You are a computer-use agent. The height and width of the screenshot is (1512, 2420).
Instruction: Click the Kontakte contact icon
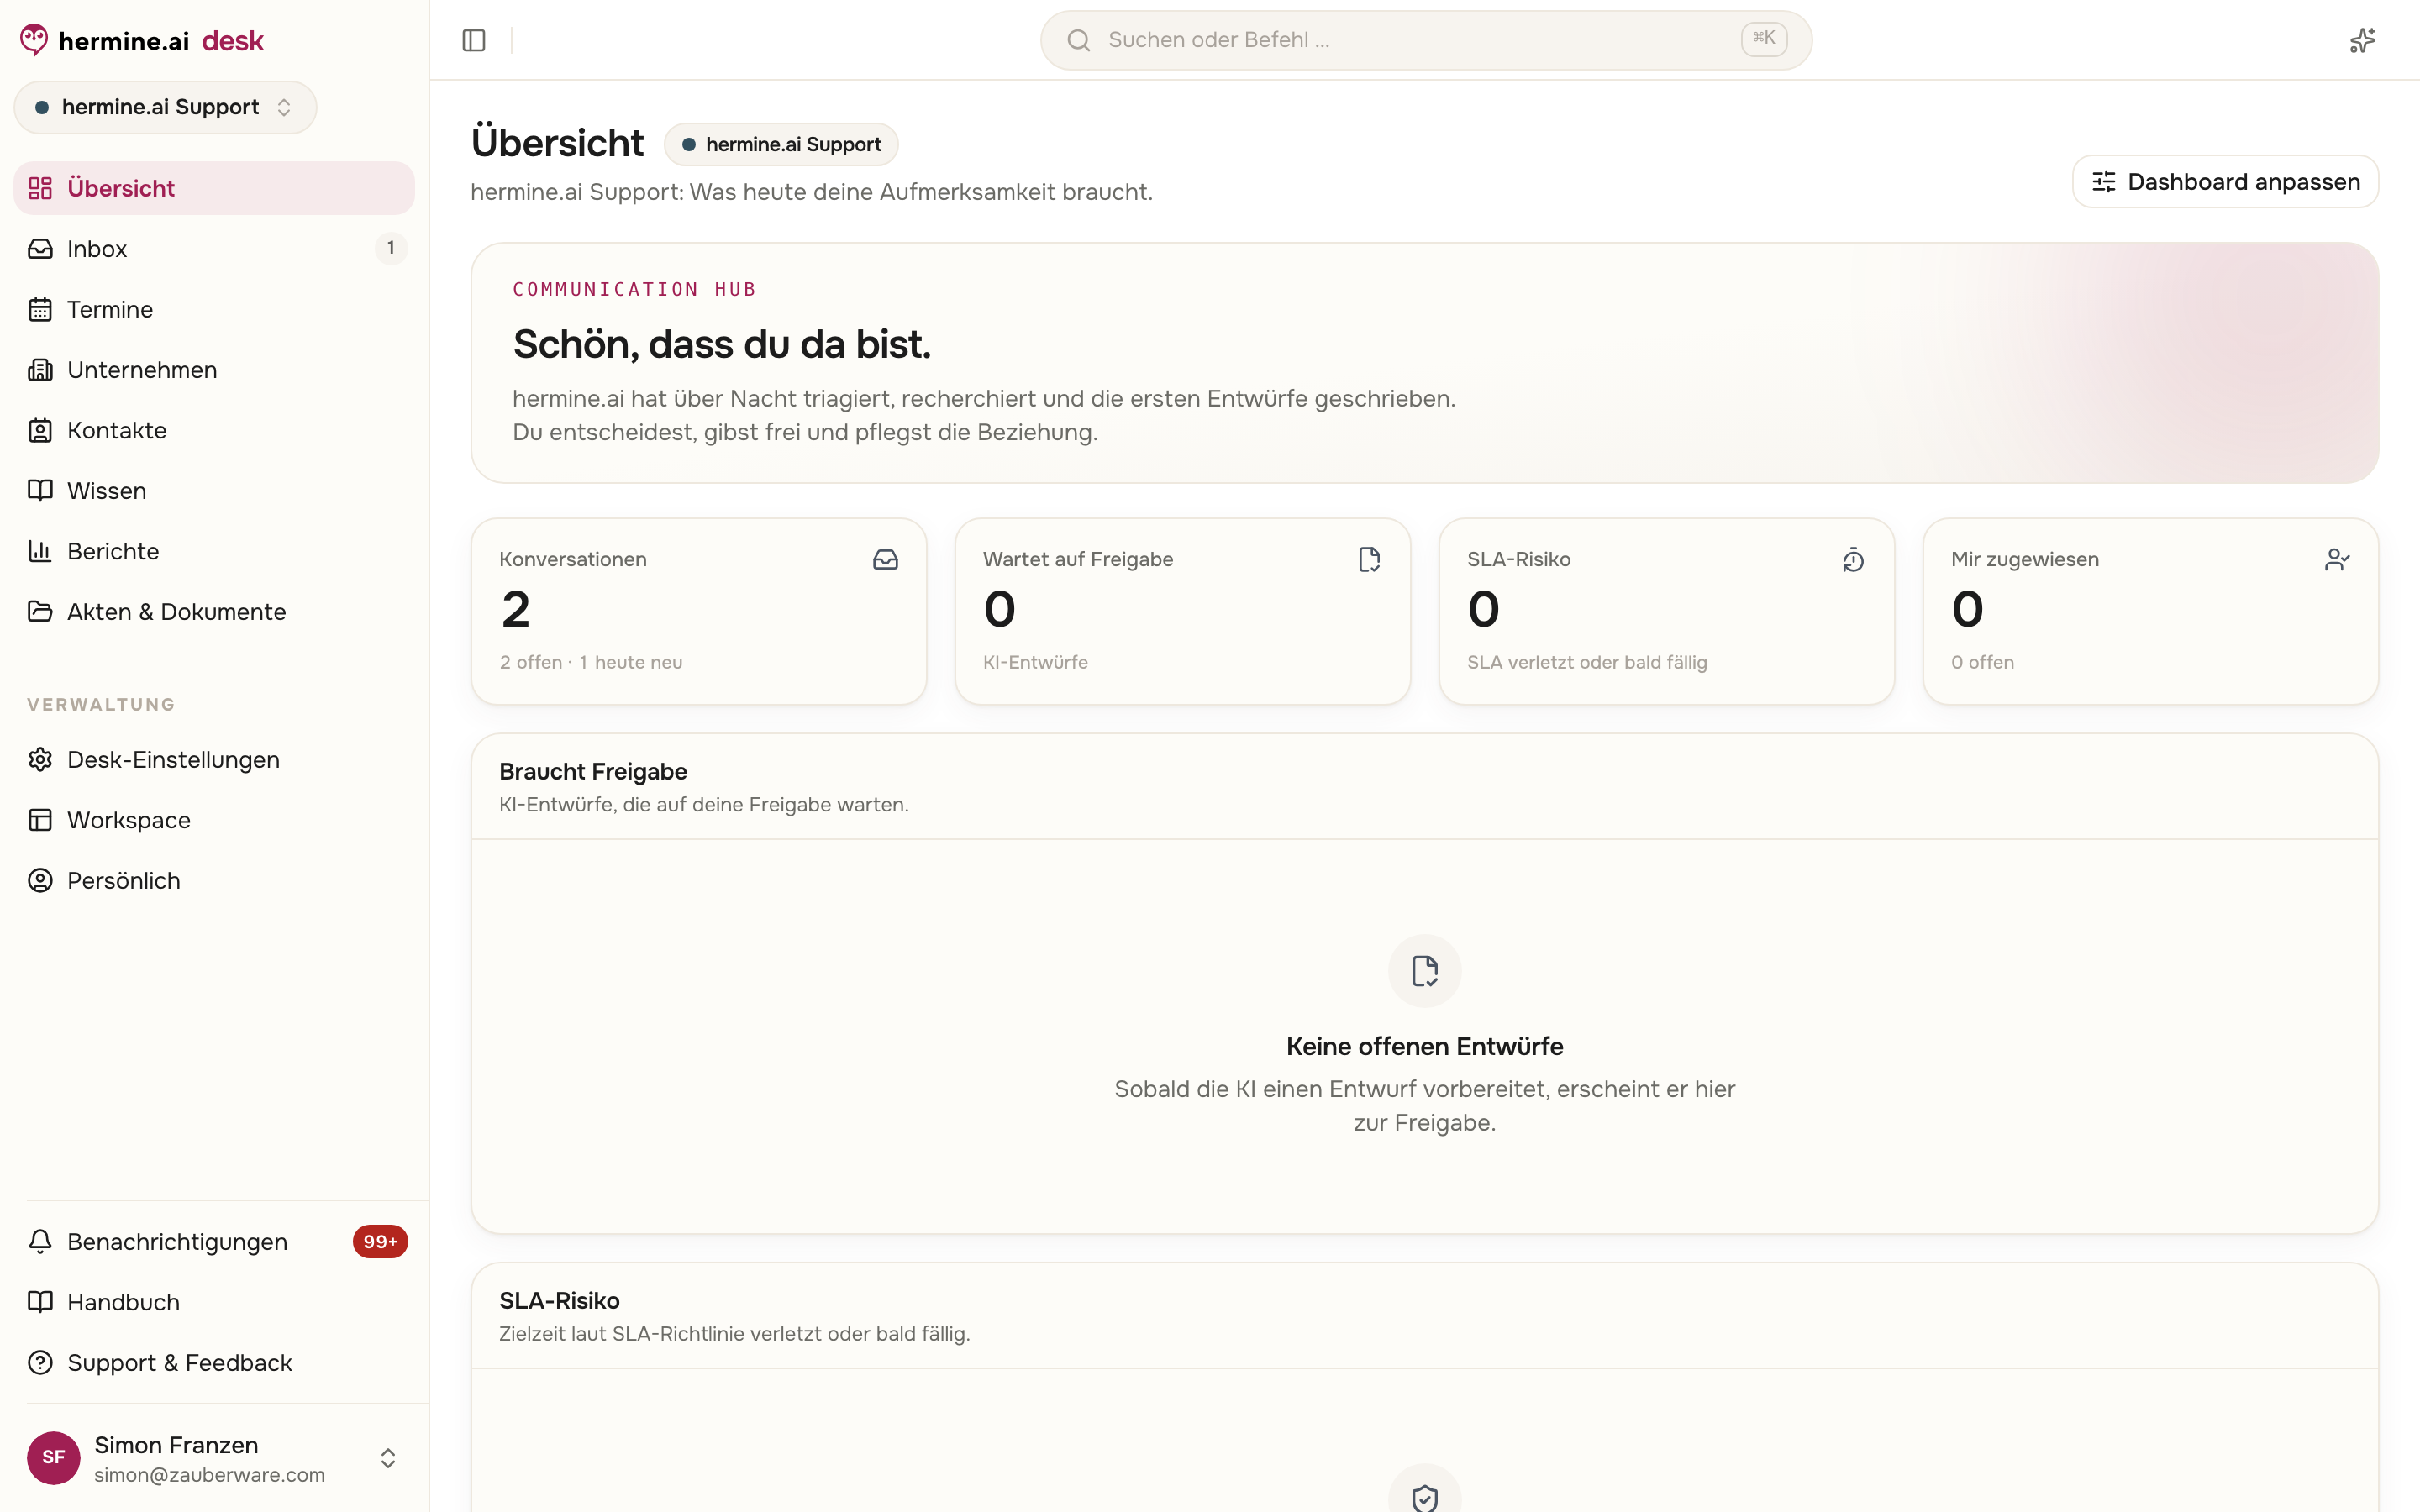40,430
